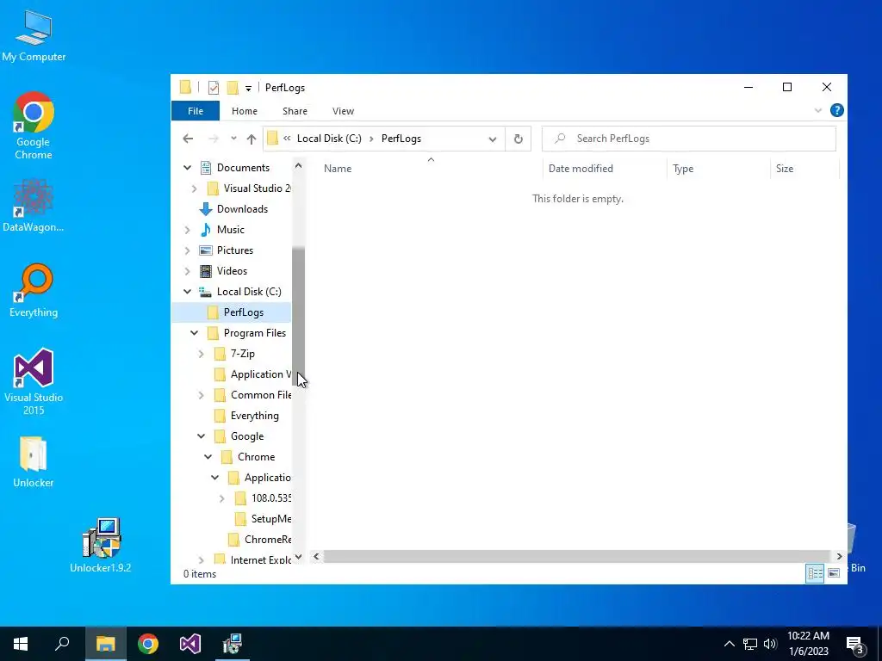This screenshot has width=882, height=661.
Task: Click the Unlocker installer taskbar icon
Action: coord(233,644)
